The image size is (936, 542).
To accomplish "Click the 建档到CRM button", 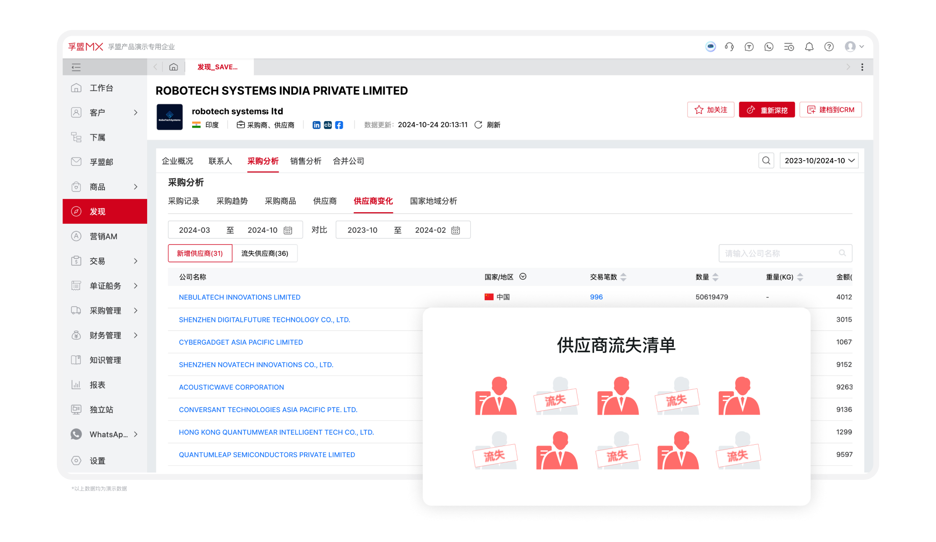I will pyautogui.click(x=830, y=110).
